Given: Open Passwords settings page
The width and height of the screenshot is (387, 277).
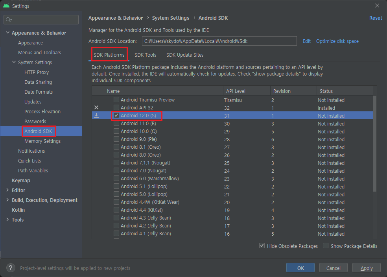Looking at the screenshot, I should [x=35, y=122].
